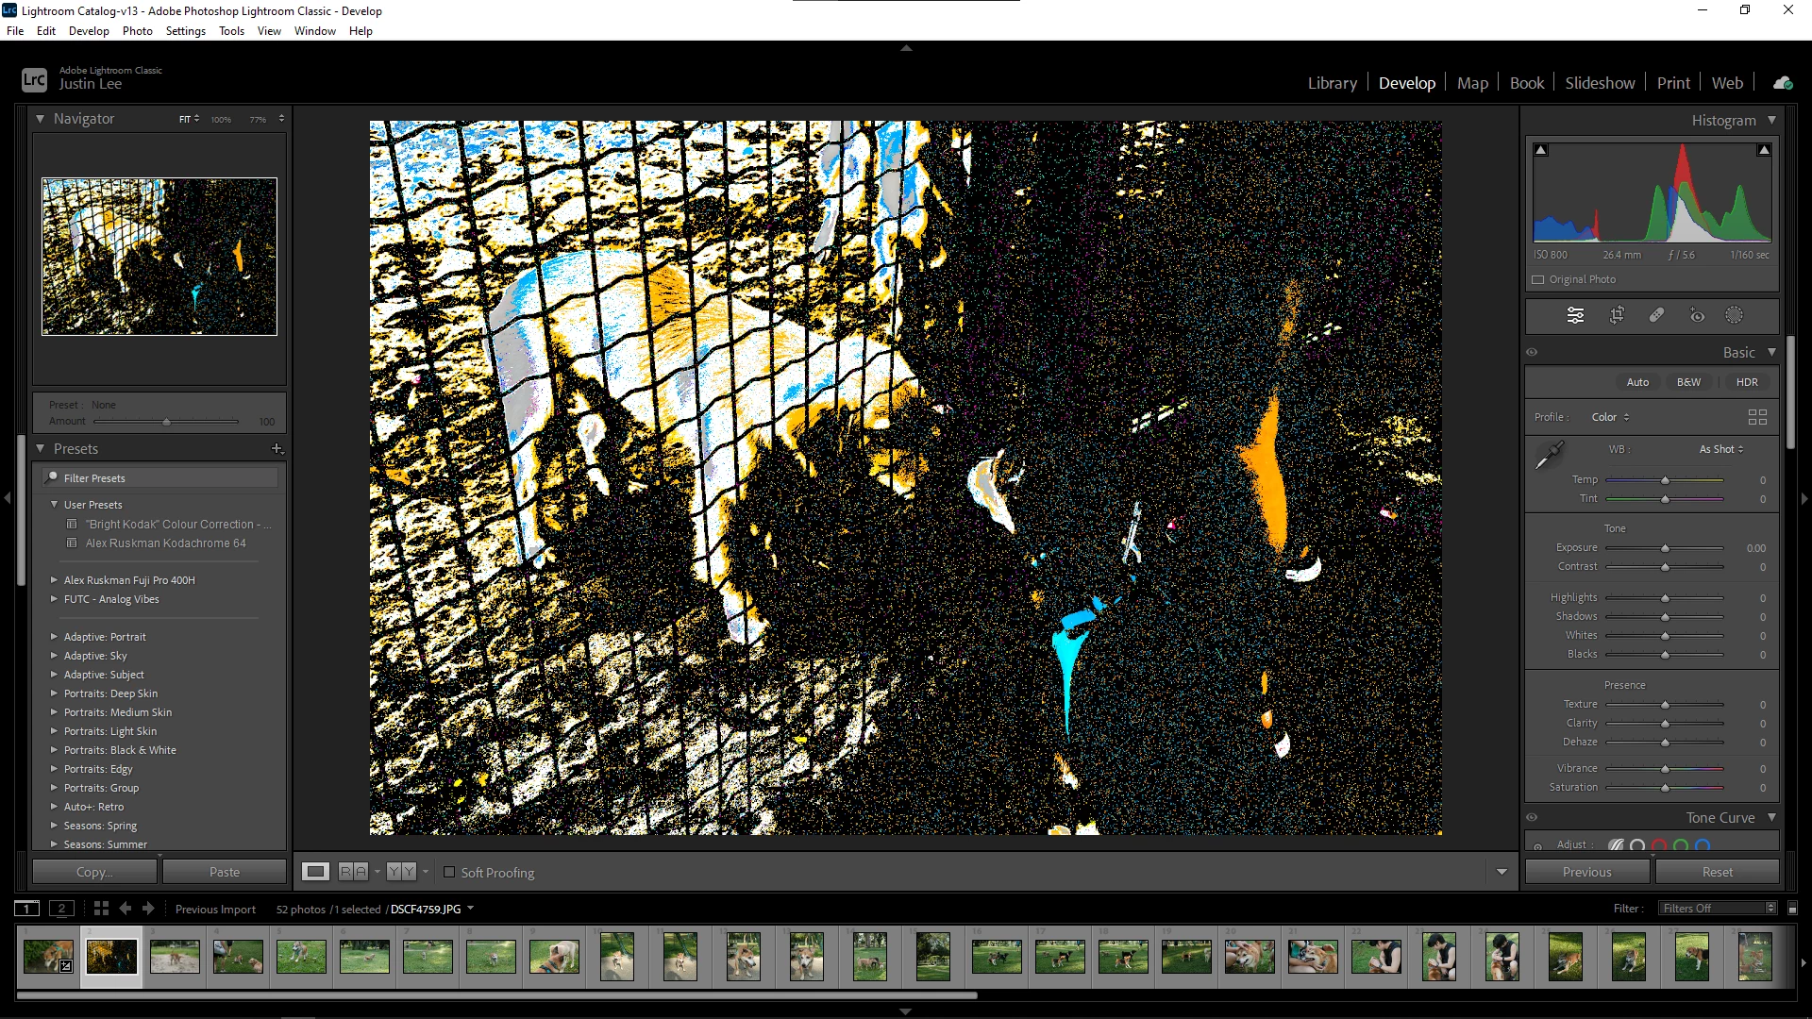Enable the Soft Proofing checkbox
The image size is (1812, 1019).
pyautogui.click(x=449, y=873)
